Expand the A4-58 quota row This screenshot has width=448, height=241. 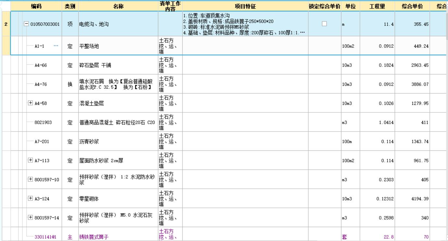31,103
